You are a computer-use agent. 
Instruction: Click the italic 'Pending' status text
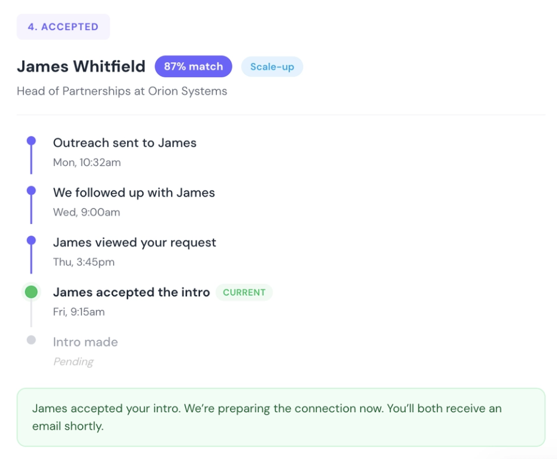point(73,362)
